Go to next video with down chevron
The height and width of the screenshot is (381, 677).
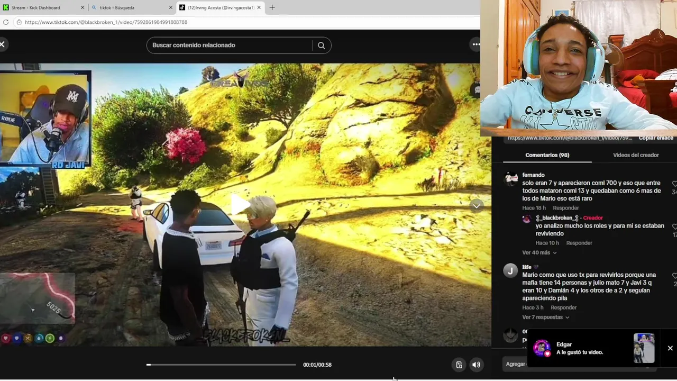[x=477, y=206]
